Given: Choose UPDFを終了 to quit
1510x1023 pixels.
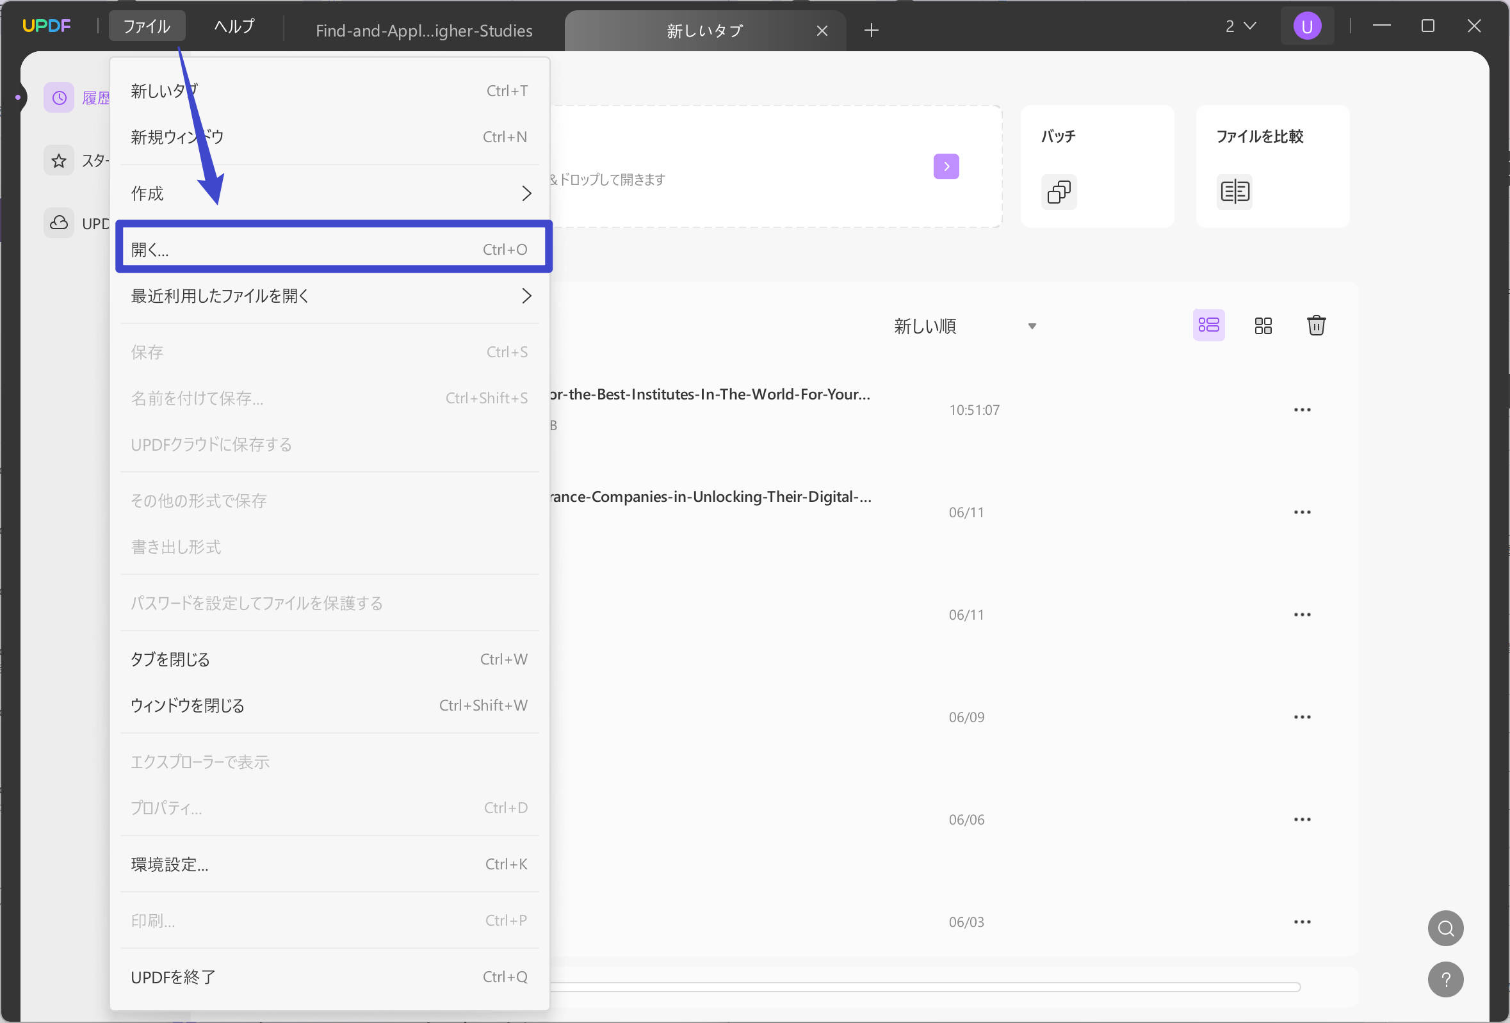Looking at the screenshot, I should [x=330, y=977].
